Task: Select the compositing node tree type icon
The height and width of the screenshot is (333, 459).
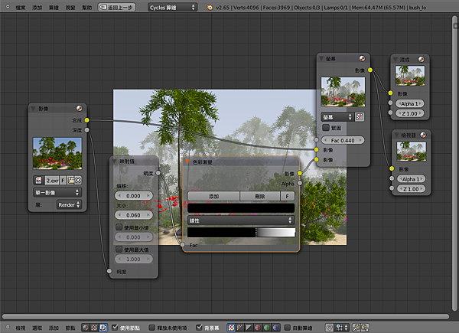Action: (x=103, y=328)
